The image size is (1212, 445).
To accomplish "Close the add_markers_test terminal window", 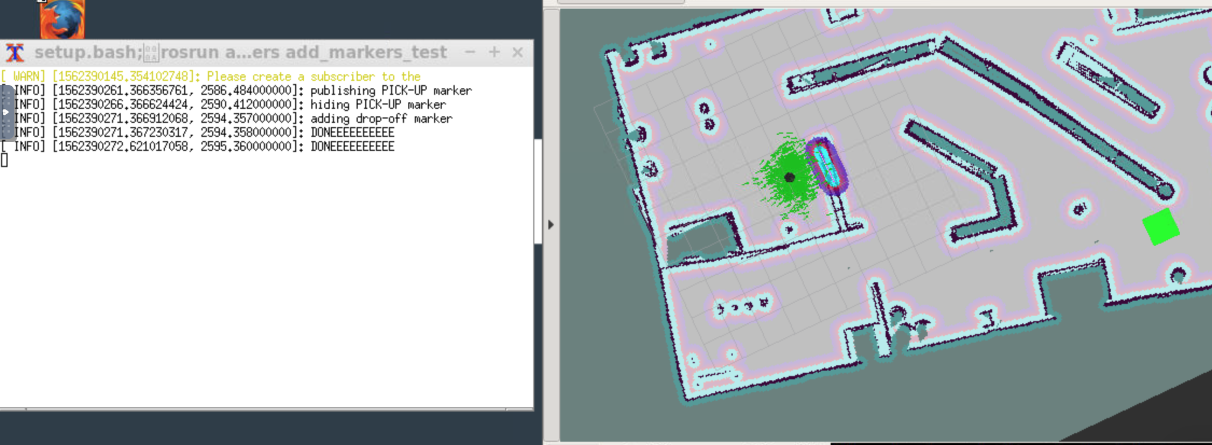I will point(518,52).
